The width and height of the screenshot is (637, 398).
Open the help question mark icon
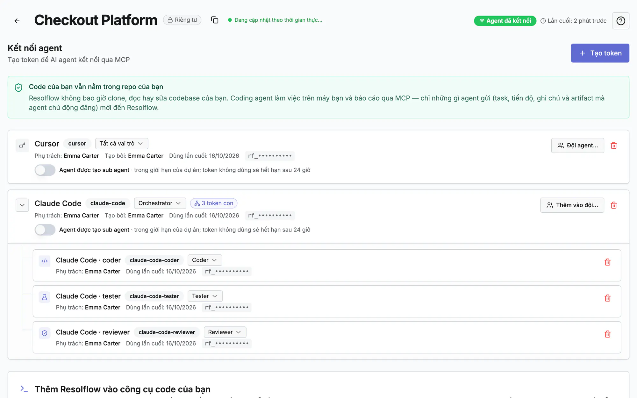click(x=620, y=21)
